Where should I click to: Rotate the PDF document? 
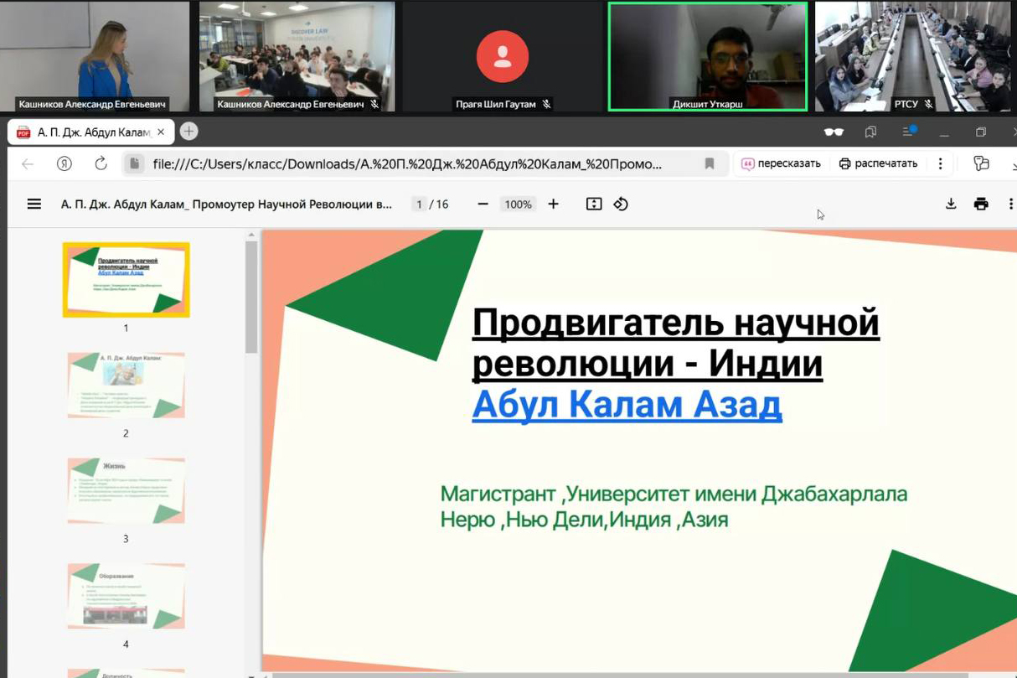pyautogui.click(x=621, y=204)
